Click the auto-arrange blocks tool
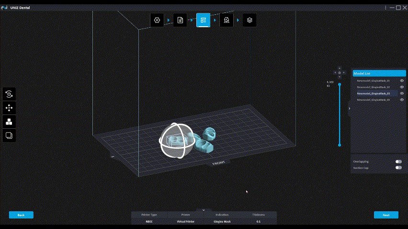 tap(9, 122)
